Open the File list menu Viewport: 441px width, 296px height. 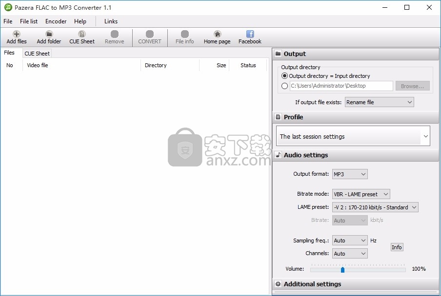tap(29, 21)
